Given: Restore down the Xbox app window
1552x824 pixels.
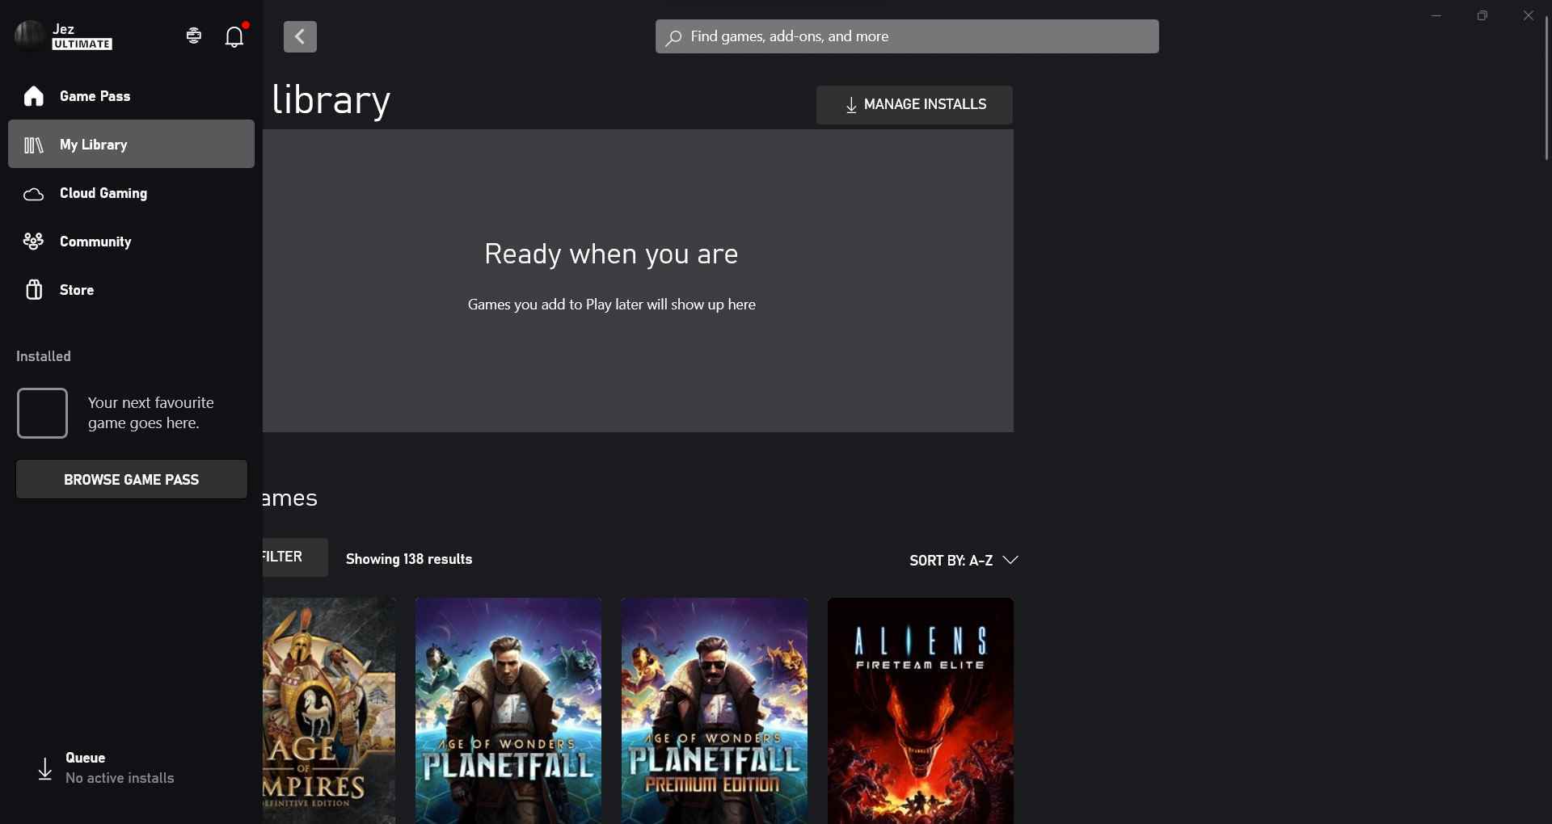Looking at the screenshot, I should [1482, 16].
